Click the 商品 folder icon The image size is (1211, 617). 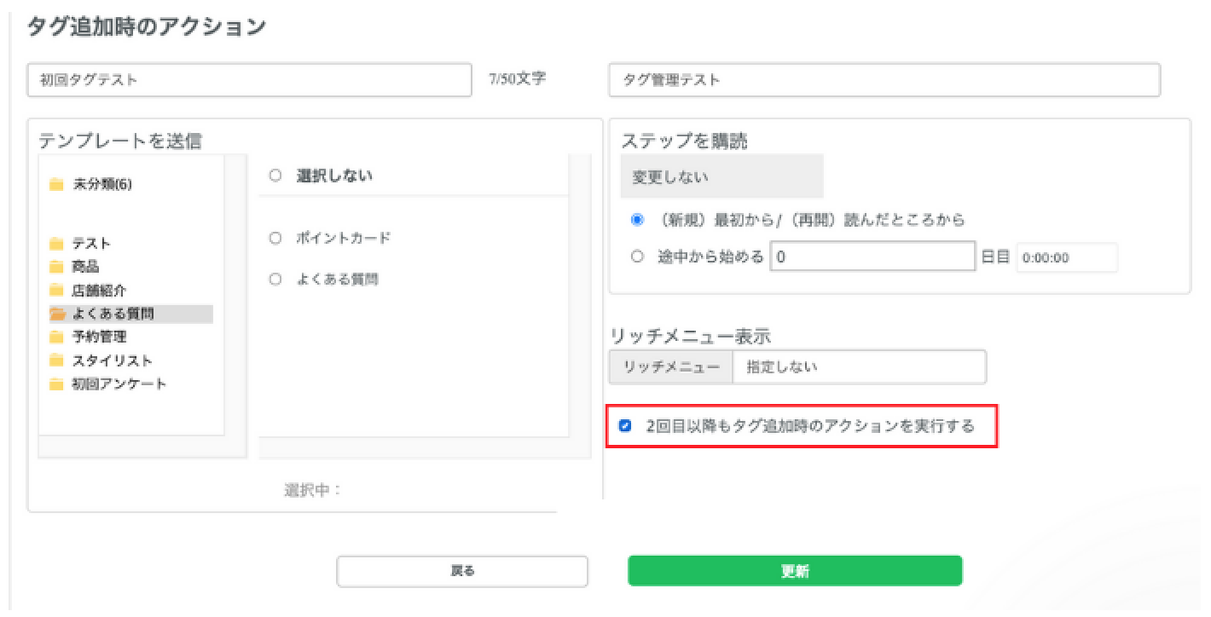coord(56,267)
